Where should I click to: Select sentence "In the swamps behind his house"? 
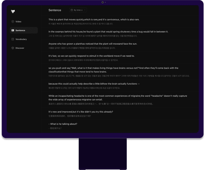tap(108, 32)
